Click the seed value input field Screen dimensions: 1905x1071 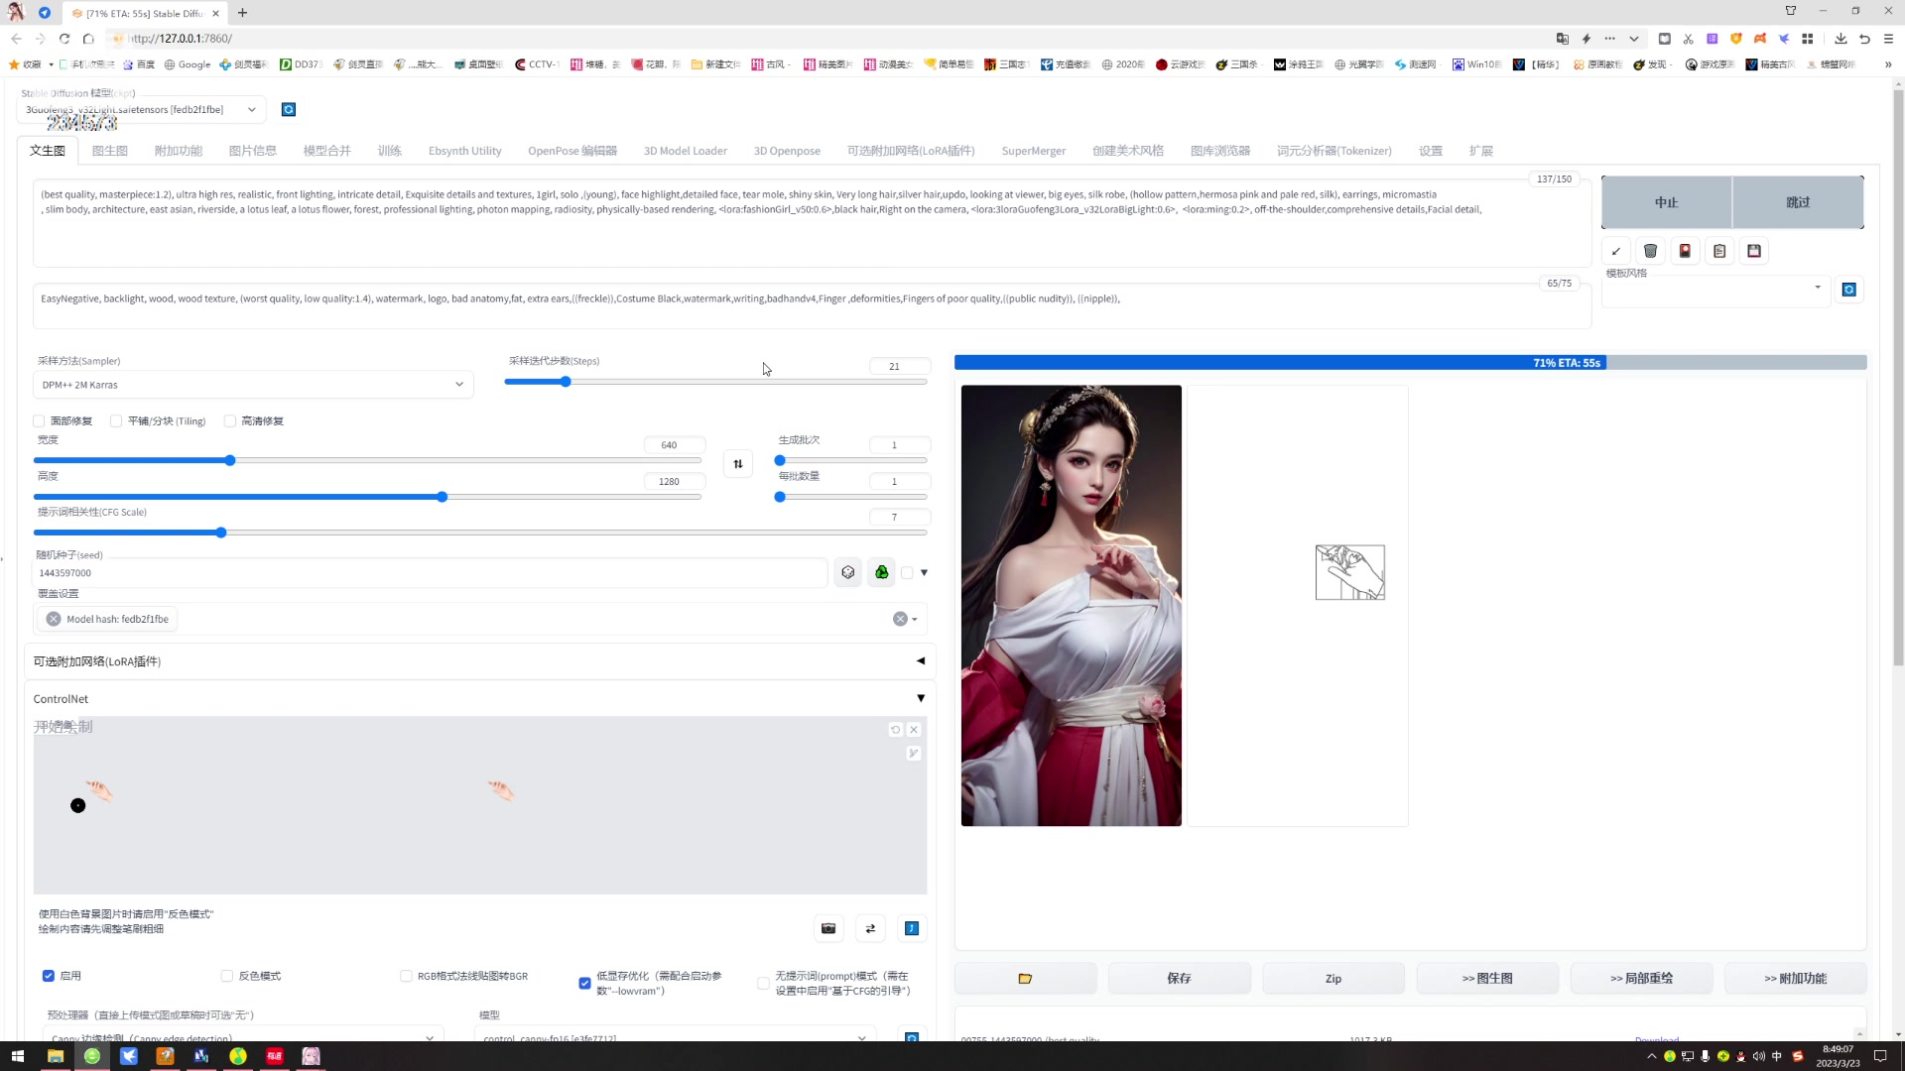tap(431, 572)
